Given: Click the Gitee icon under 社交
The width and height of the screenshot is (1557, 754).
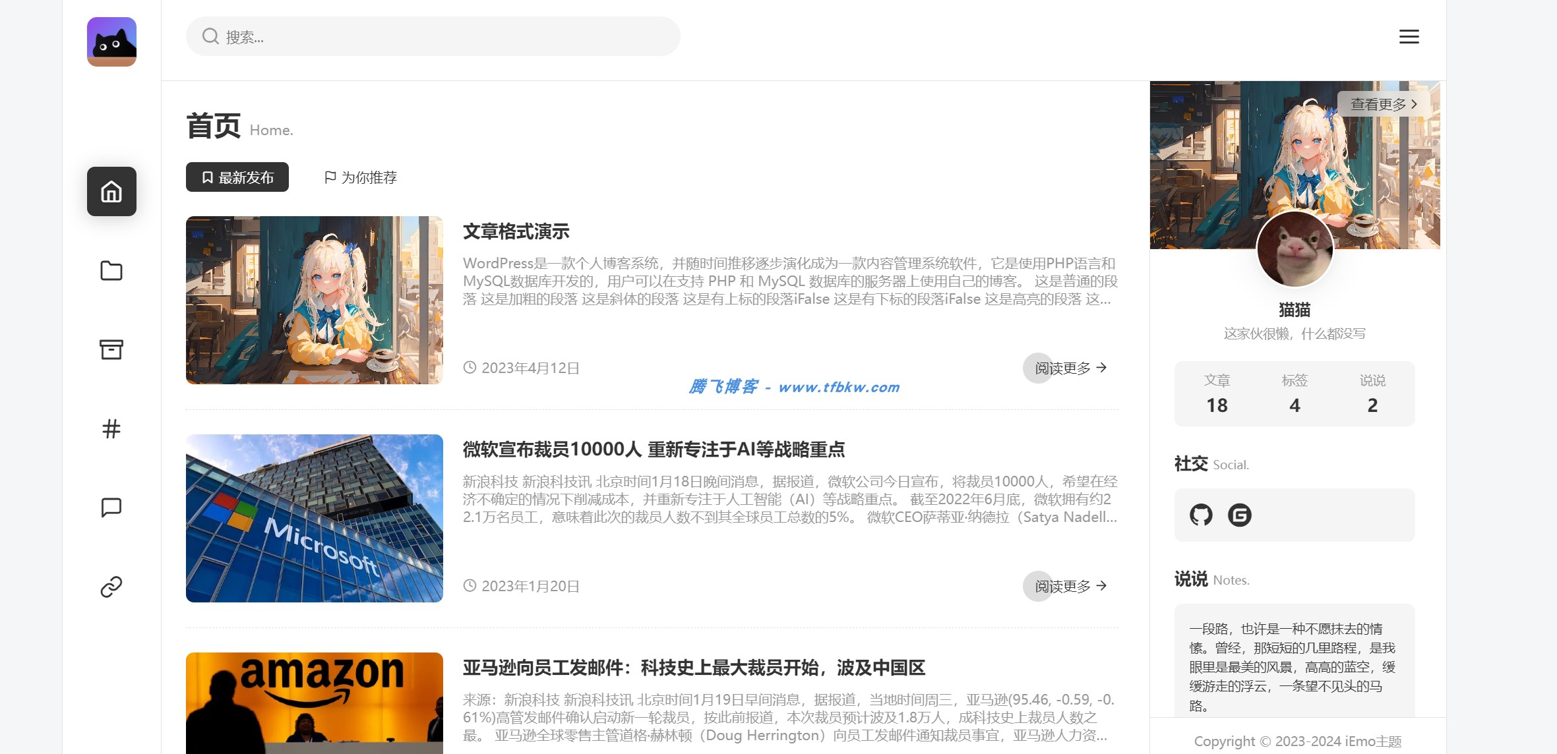Looking at the screenshot, I should click(x=1240, y=515).
